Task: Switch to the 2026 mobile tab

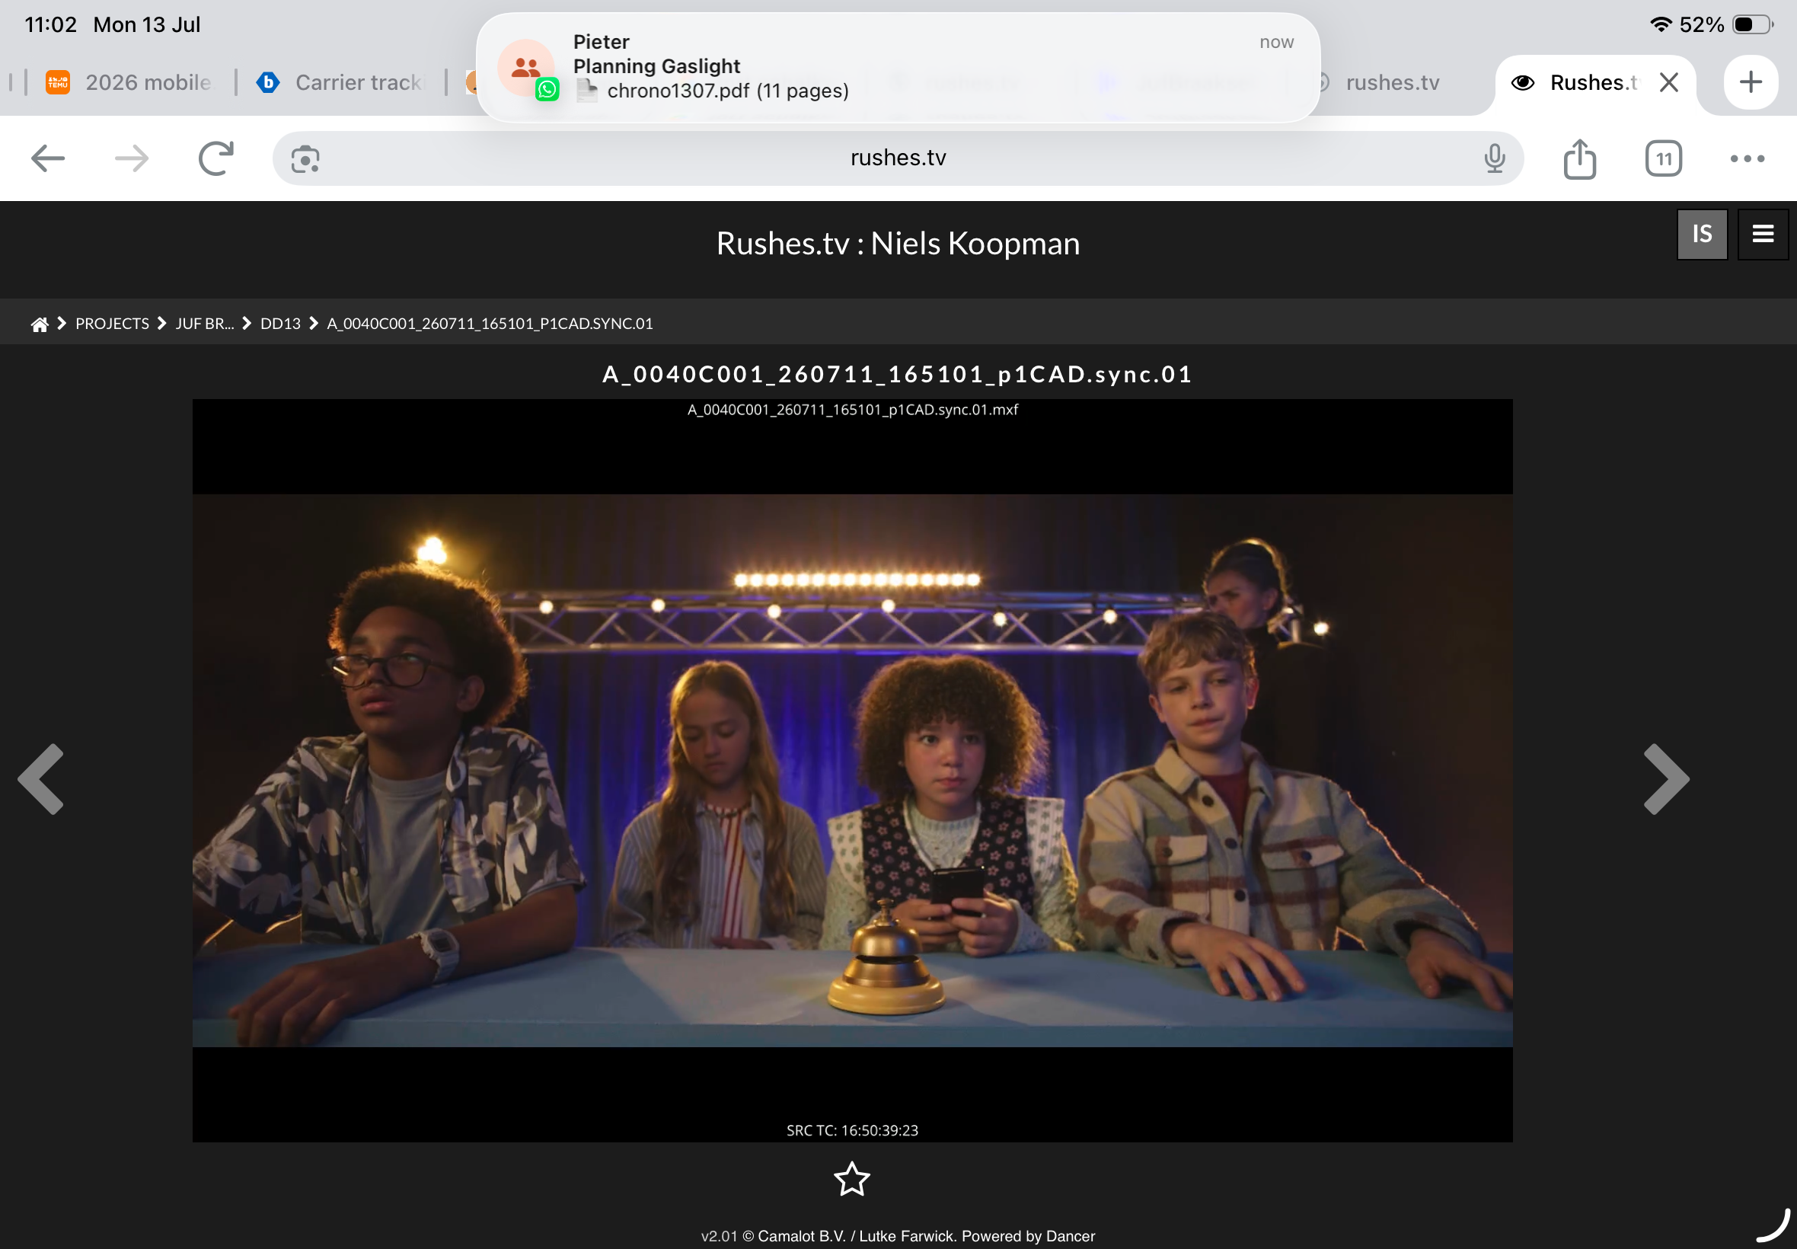Action: (130, 82)
